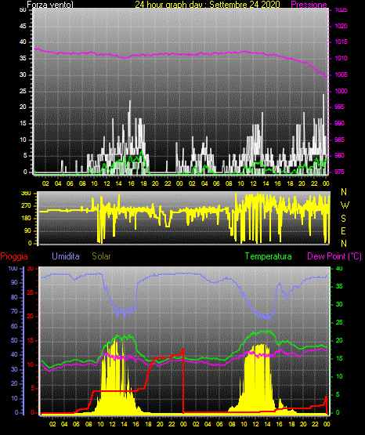
Task: Click the 1010 pressure axis value
Action: point(341,58)
